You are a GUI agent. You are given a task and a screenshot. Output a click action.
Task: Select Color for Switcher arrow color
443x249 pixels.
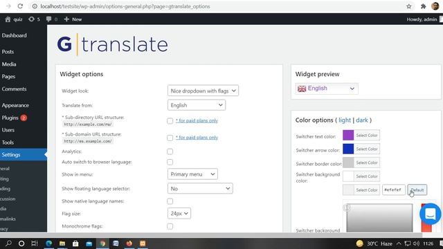click(361, 149)
